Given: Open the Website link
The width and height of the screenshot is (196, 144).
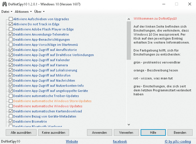Looking at the screenshot, I should (72, 141).
